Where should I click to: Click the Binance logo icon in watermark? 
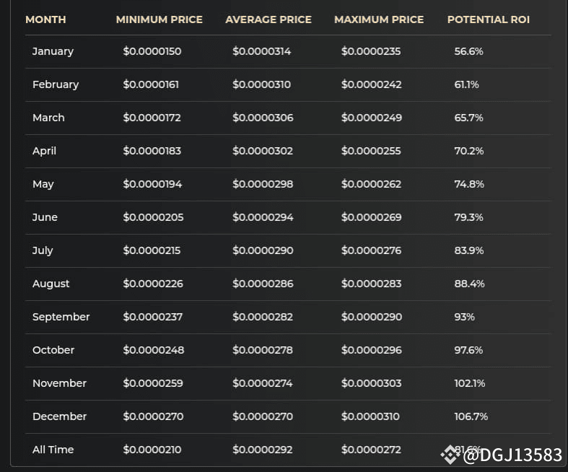[x=450, y=455]
